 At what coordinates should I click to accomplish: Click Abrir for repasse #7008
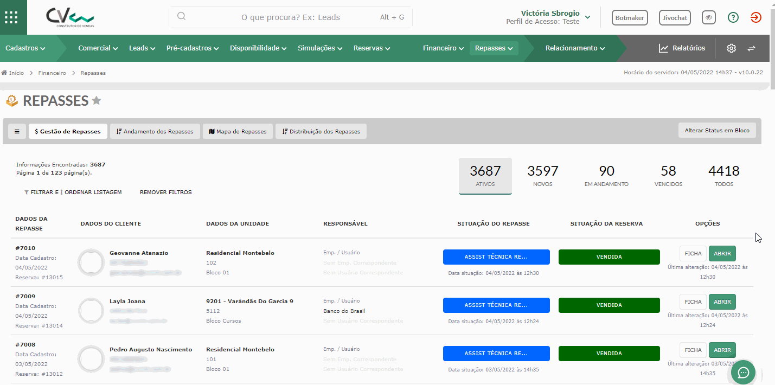point(722,350)
